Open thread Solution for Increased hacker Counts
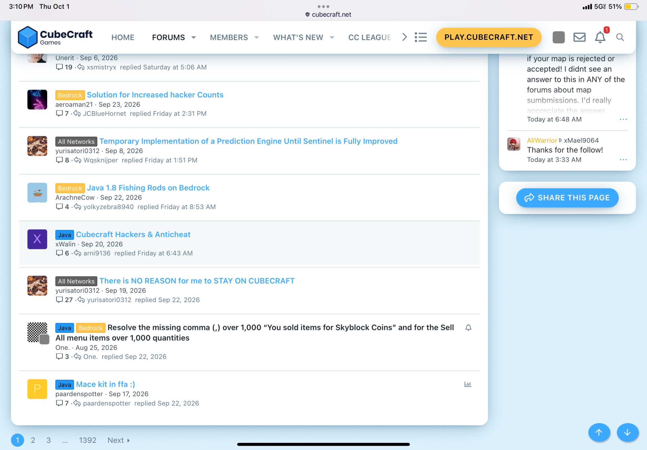The image size is (647, 450). (155, 95)
